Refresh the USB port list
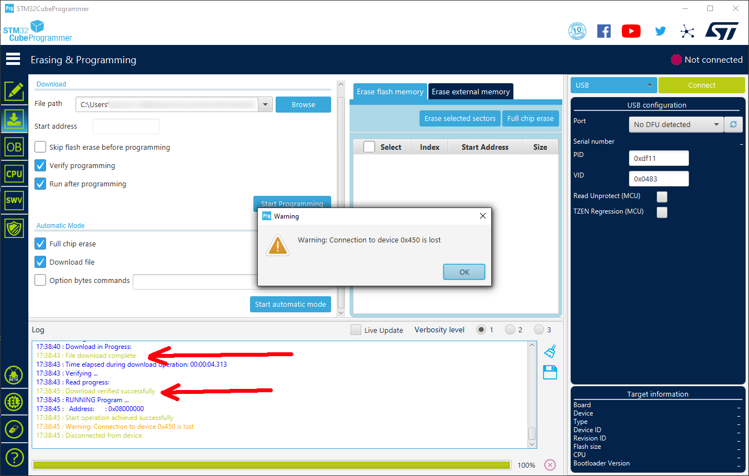Screen dimensions: 749x476 point(733,124)
